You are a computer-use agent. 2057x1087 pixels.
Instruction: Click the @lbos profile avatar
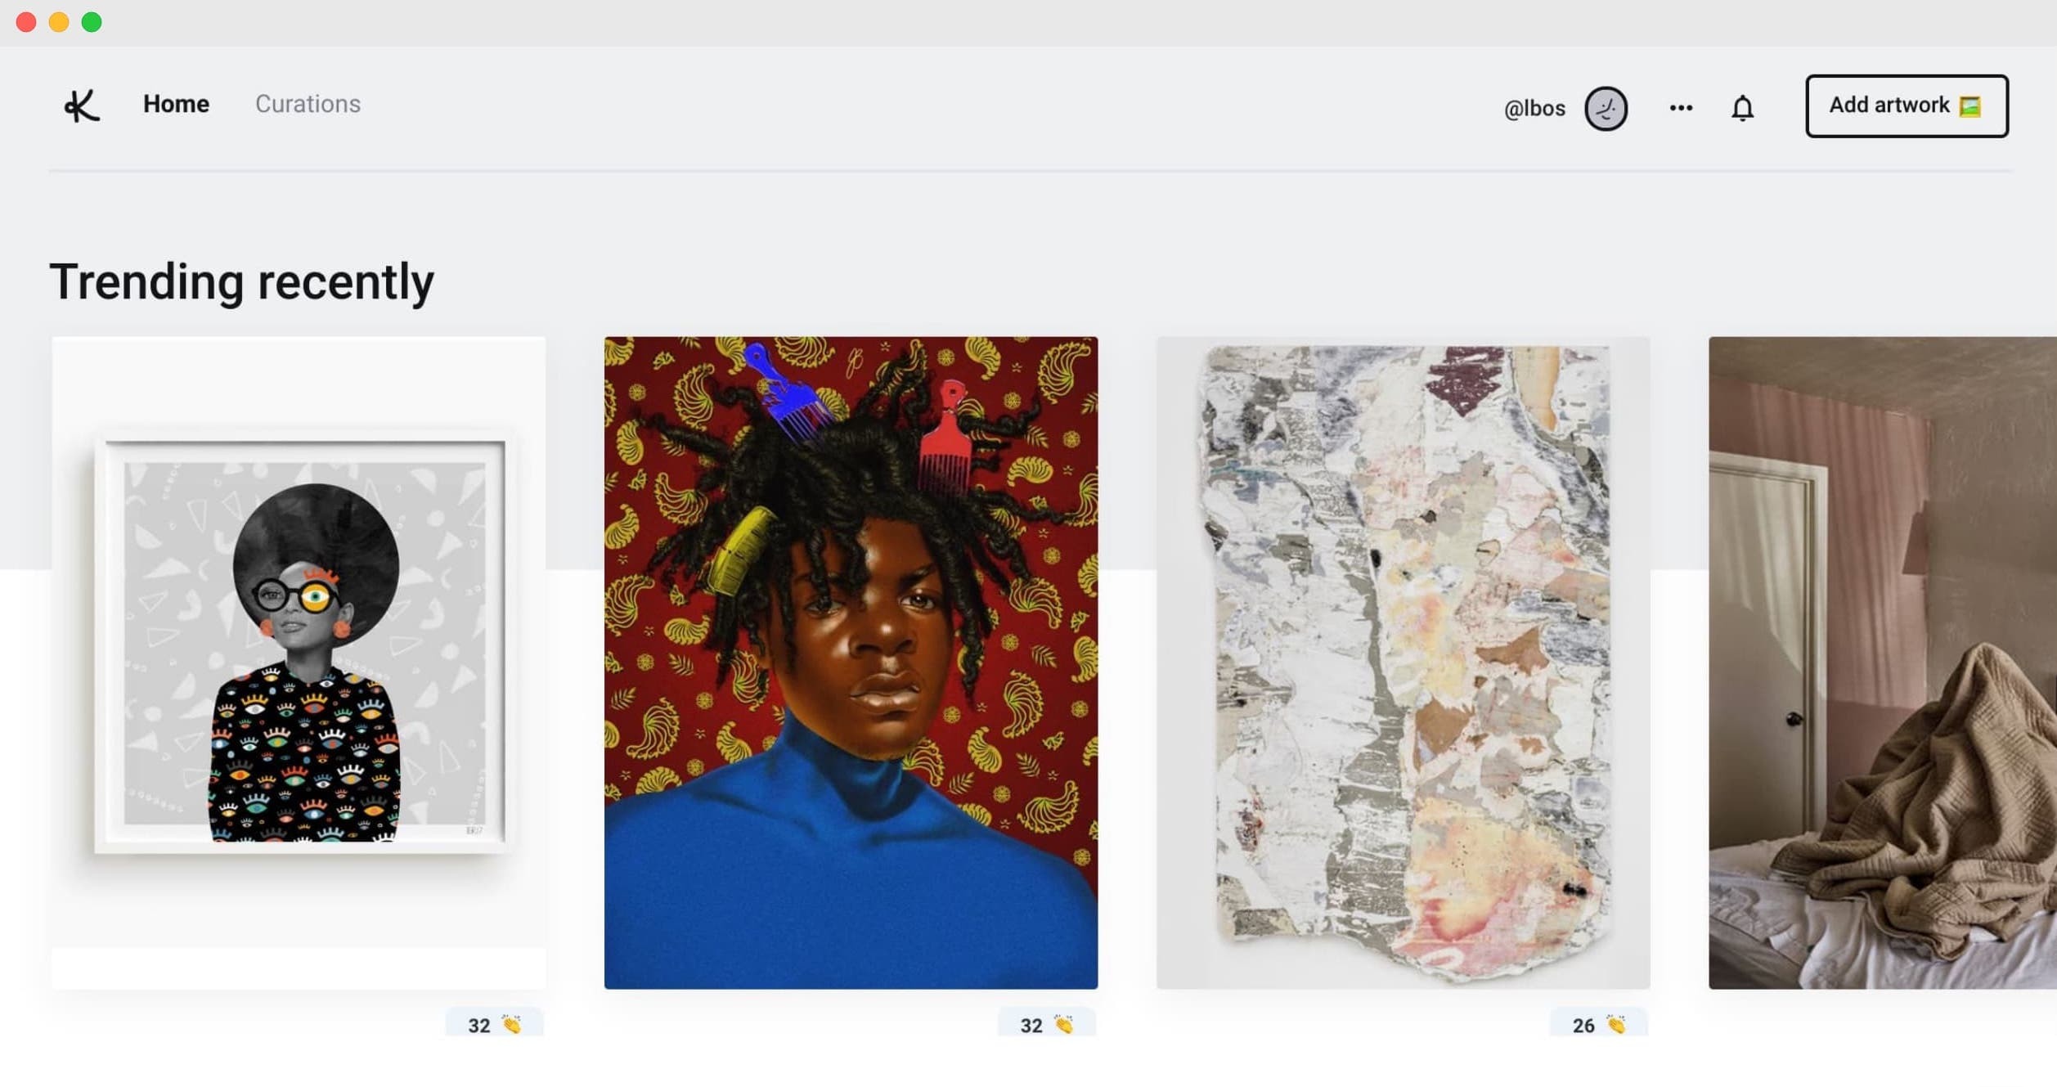click(1606, 108)
